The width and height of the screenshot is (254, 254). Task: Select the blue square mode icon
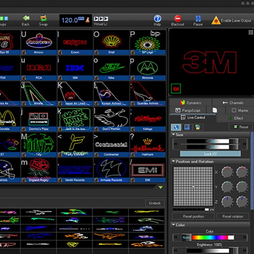coord(187,127)
